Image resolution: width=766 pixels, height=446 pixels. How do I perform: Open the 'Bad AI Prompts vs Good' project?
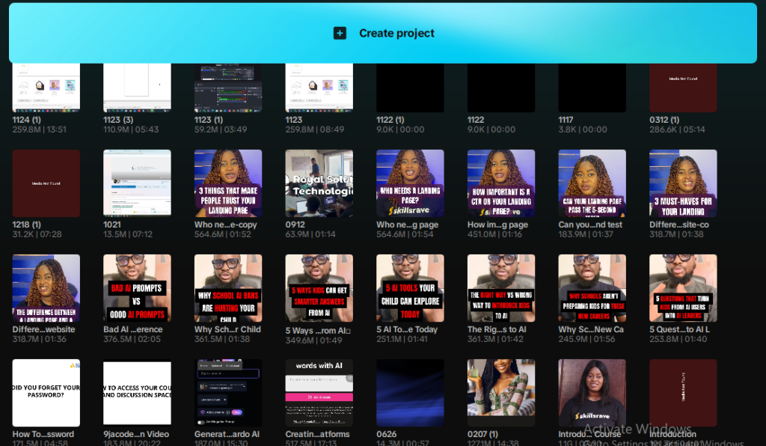137,288
